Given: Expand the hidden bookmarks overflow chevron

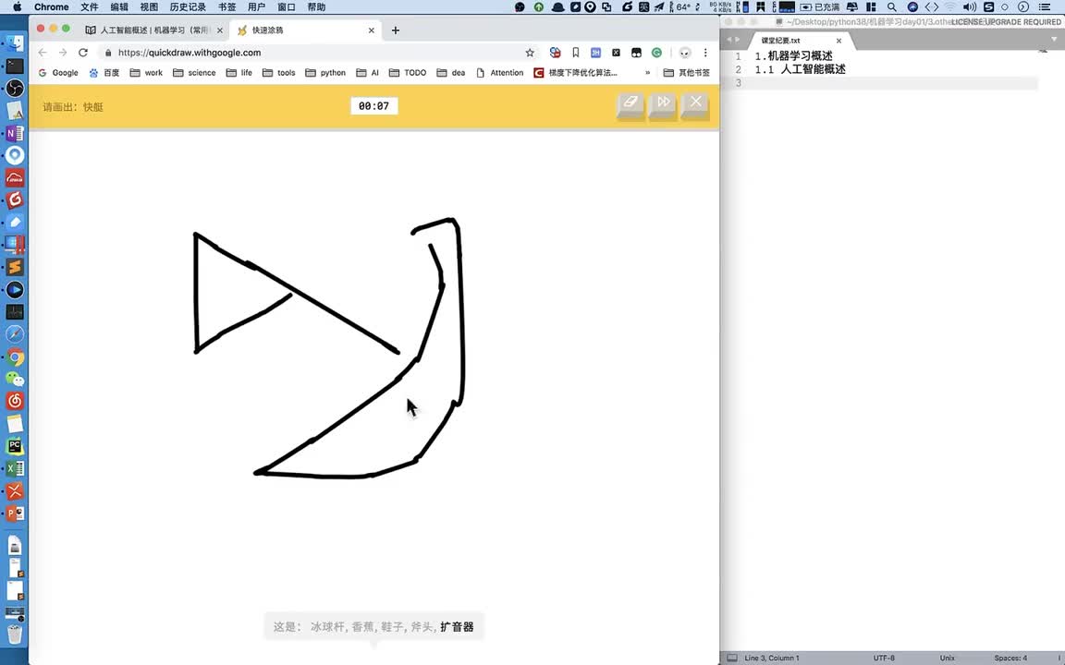Looking at the screenshot, I should click(647, 73).
